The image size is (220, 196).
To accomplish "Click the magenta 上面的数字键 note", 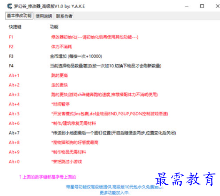I will tap(48, 177).
